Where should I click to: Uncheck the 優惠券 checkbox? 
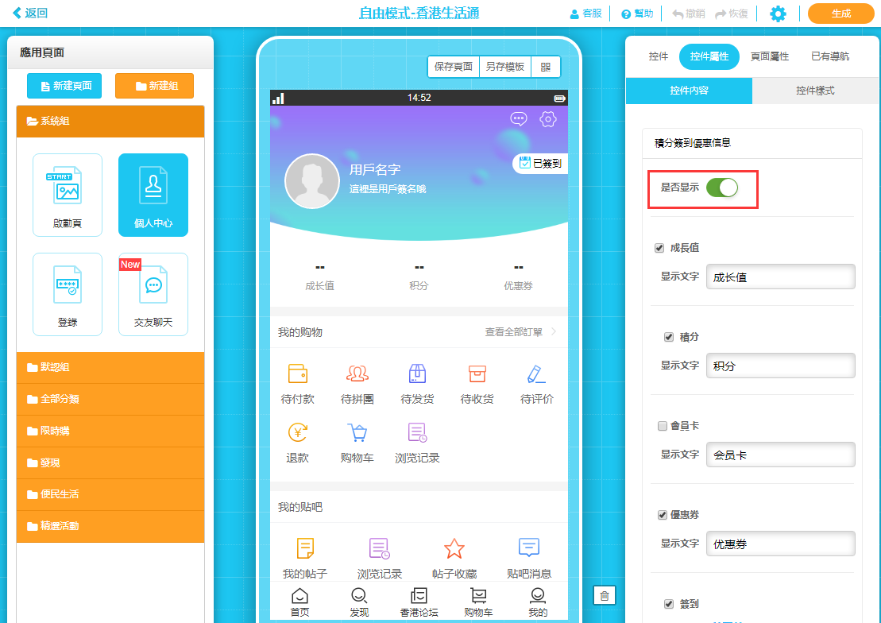[663, 515]
